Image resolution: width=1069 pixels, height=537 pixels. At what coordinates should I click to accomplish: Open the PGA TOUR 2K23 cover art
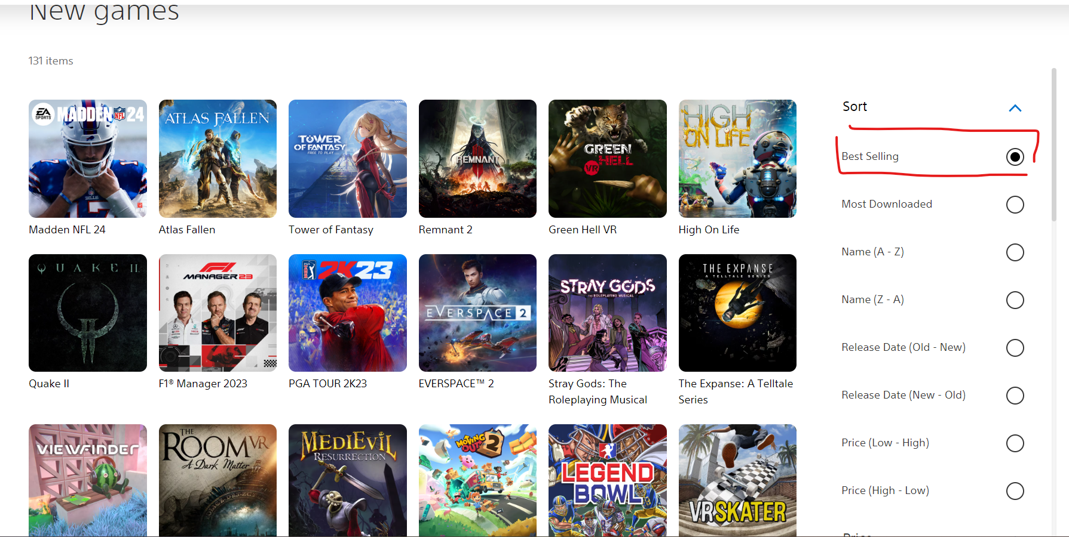pos(348,313)
